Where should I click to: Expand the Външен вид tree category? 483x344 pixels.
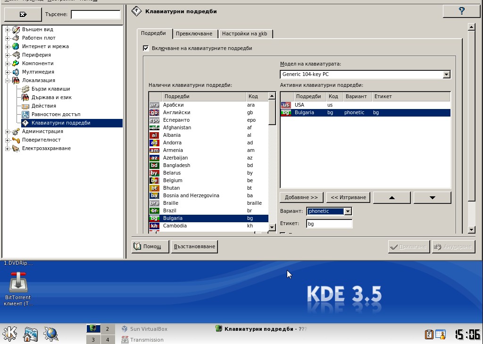tap(8, 30)
